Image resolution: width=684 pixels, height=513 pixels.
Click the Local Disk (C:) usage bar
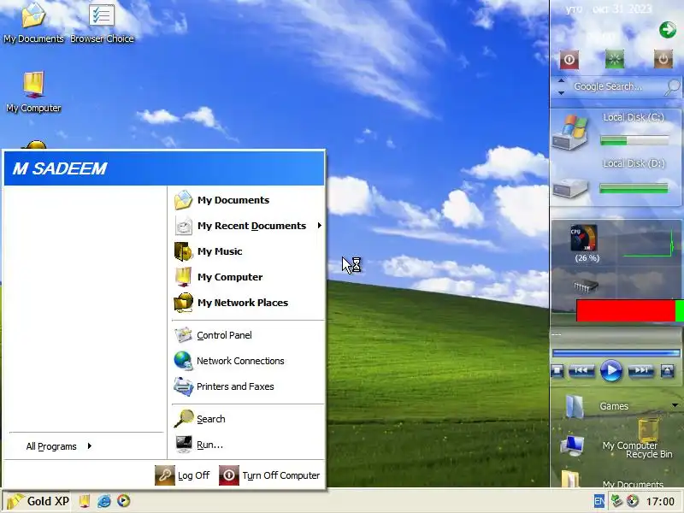tap(634, 140)
